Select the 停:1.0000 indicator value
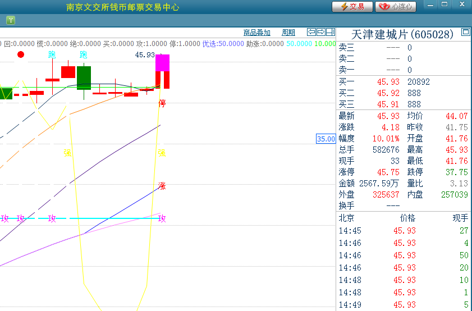 click(185, 44)
